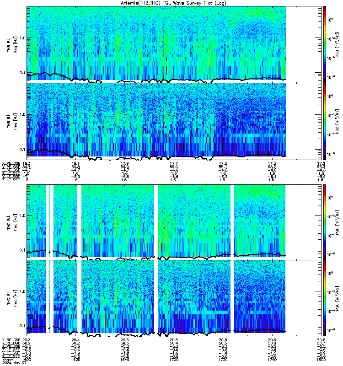Click the '1740' time tick label
Screen dimensions: 343x366
(x=272, y=360)
